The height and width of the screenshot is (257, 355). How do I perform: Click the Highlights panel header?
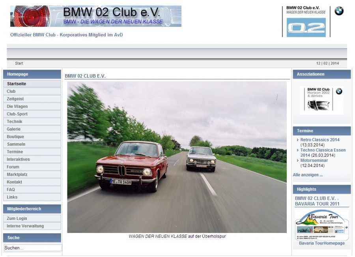click(x=322, y=189)
